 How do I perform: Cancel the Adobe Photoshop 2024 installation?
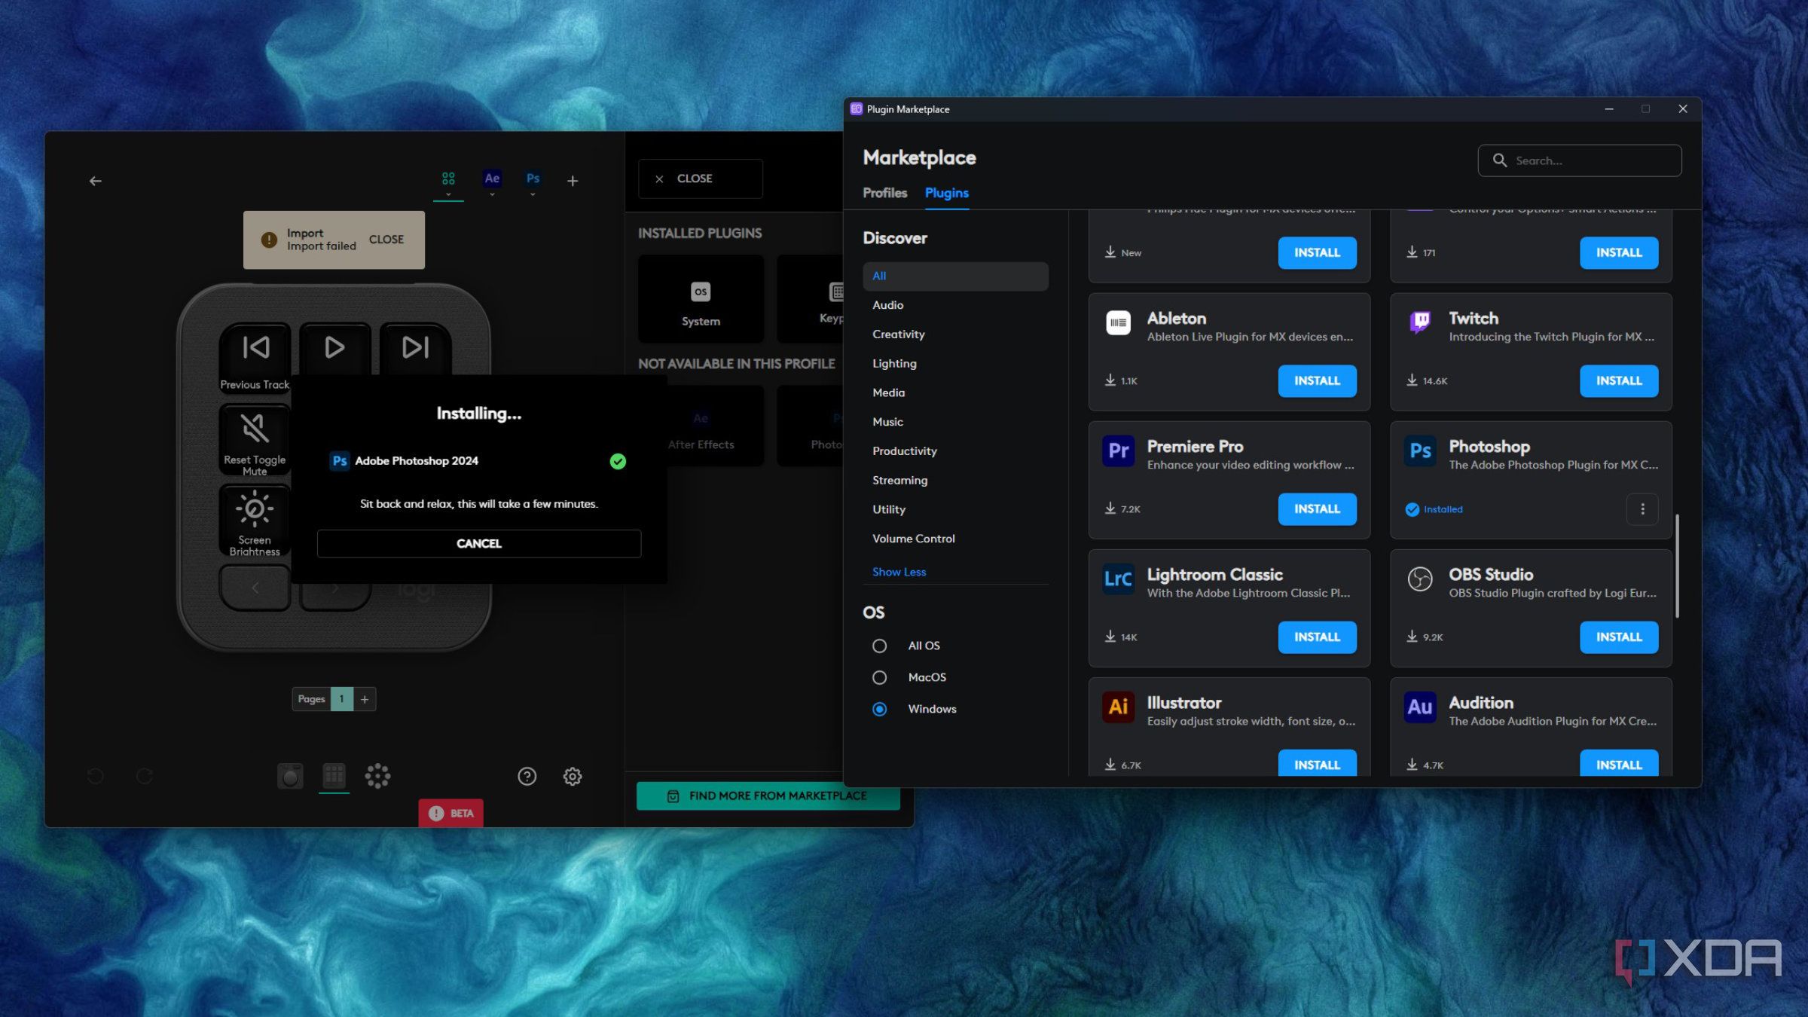tap(479, 544)
